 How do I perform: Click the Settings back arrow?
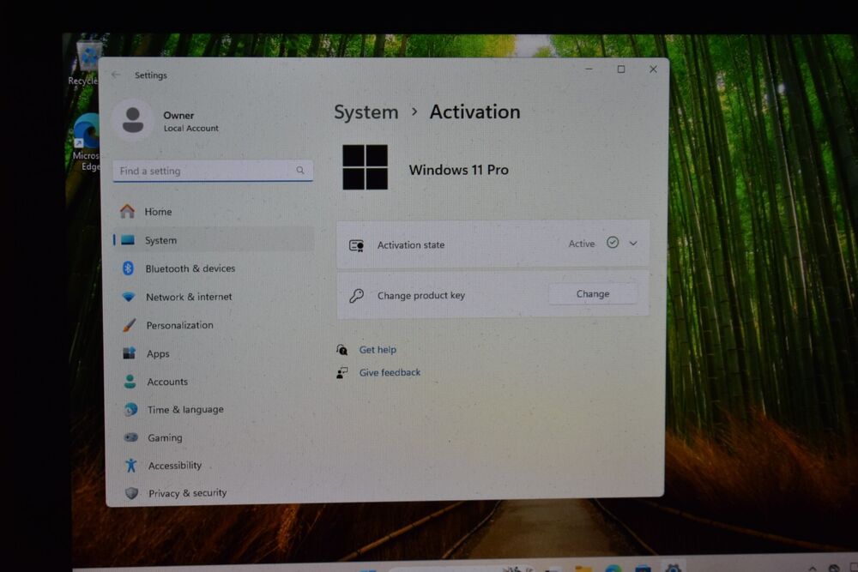[x=116, y=75]
